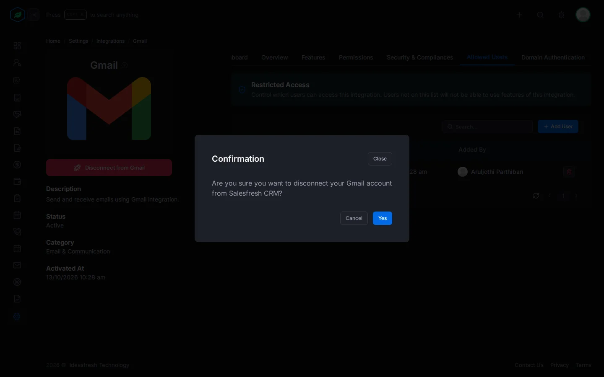This screenshot has height=377, width=604.
Task: Go to Settings in breadcrumb
Action: pos(78,41)
